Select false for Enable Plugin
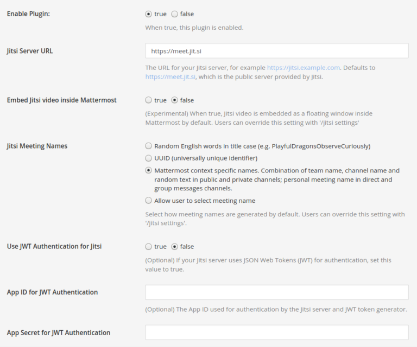The image size is (417, 347). click(174, 14)
